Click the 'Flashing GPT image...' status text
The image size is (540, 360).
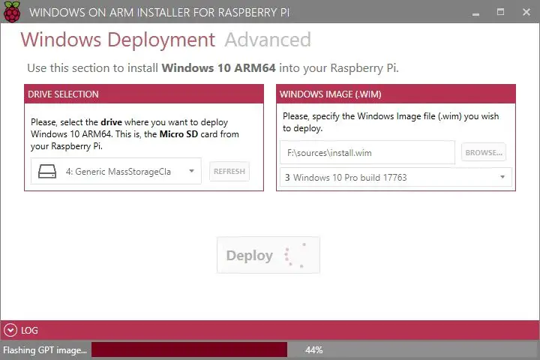point(45,350)
